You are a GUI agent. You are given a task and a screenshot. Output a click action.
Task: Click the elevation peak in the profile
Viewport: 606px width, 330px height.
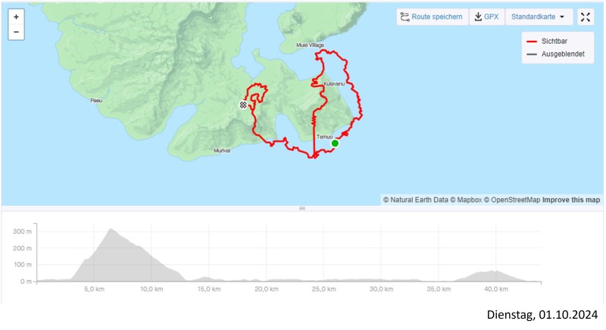click(111, 229)
